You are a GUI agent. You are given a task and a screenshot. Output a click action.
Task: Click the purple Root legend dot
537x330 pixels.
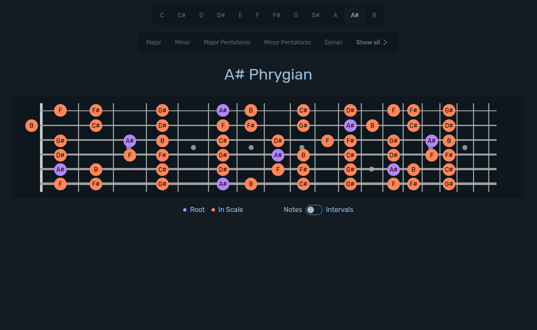point(185,209)
